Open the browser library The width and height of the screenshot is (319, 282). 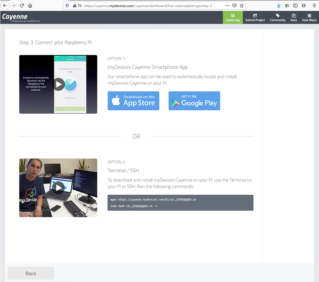[x=287, y=5]
